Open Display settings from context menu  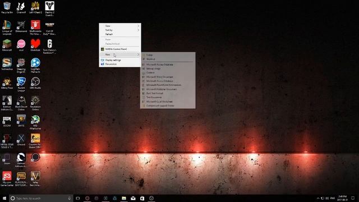[120, 60]
